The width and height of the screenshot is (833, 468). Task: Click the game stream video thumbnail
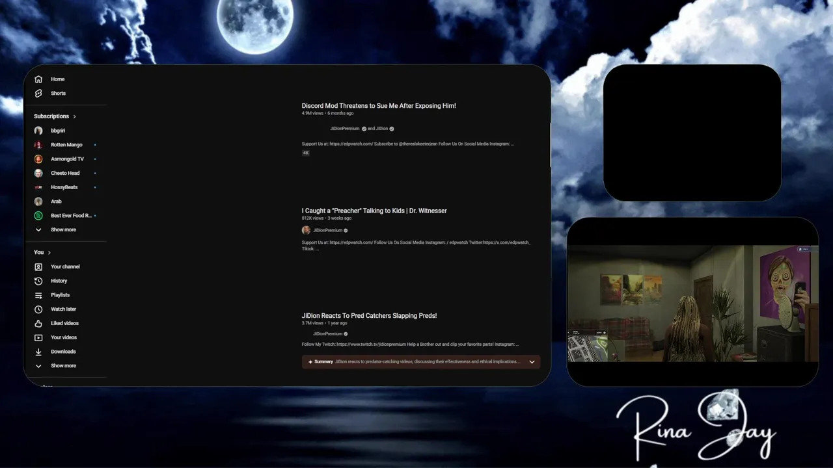(693, 303)
